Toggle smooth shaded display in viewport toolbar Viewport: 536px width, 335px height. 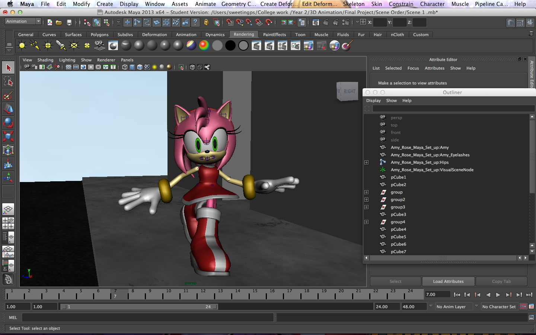pos(132,67)
